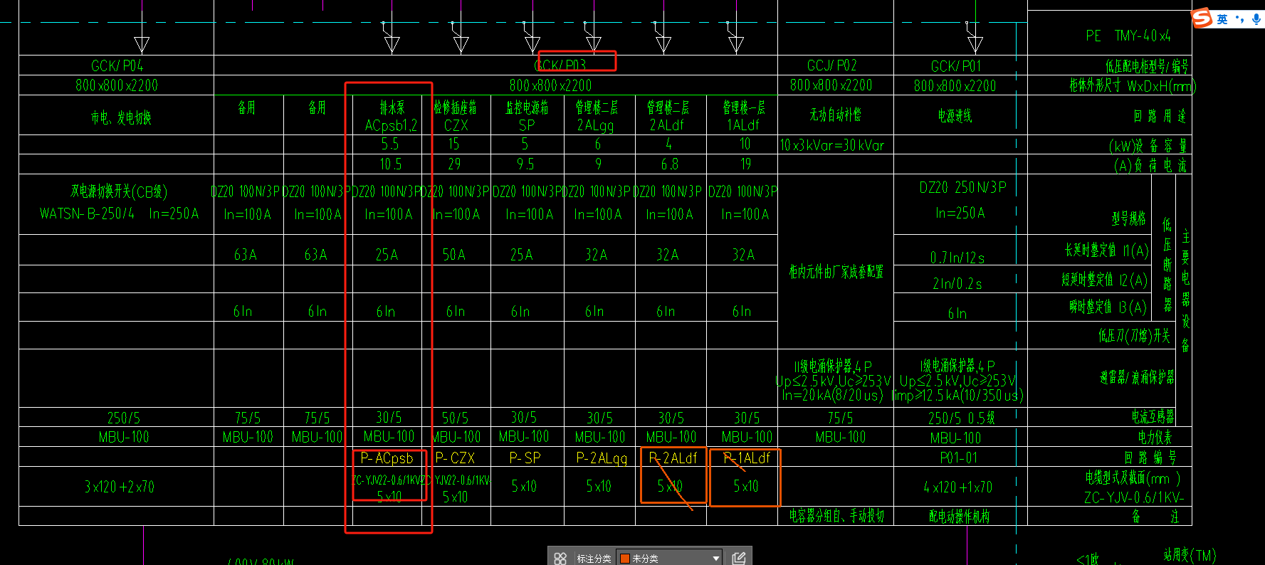
Task: Click the 管理楼一层 2ALgg column header
Action: point(597,116)
